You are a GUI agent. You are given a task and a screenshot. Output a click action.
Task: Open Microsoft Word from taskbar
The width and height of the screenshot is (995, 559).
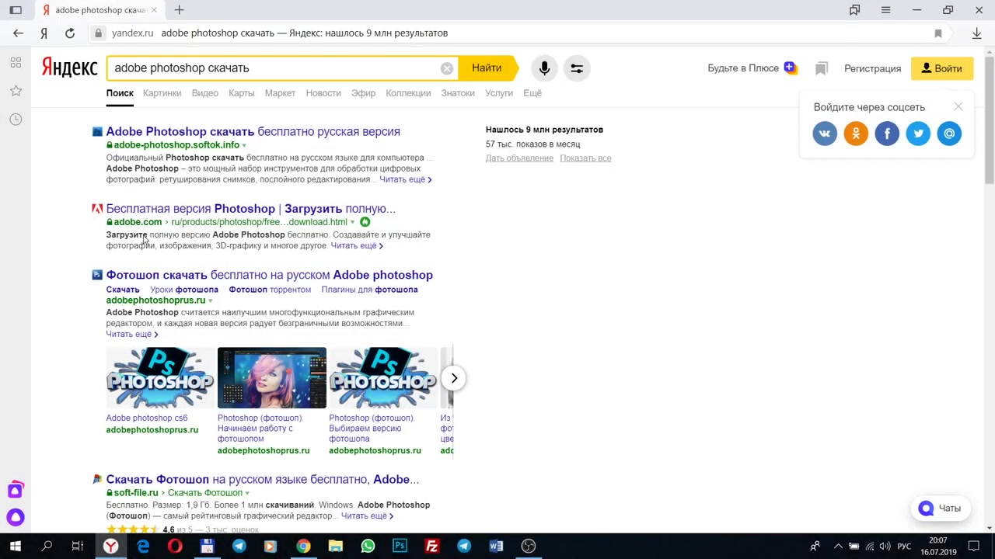pyautogui.click(x=496, y=546)
